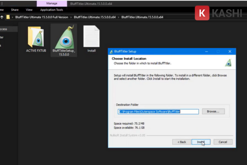Image resolution: width=247 pixels, height=165 pixels.
Task: Click the red Kashi K logo
Action: pyautogui.click(x=202, y=12)
